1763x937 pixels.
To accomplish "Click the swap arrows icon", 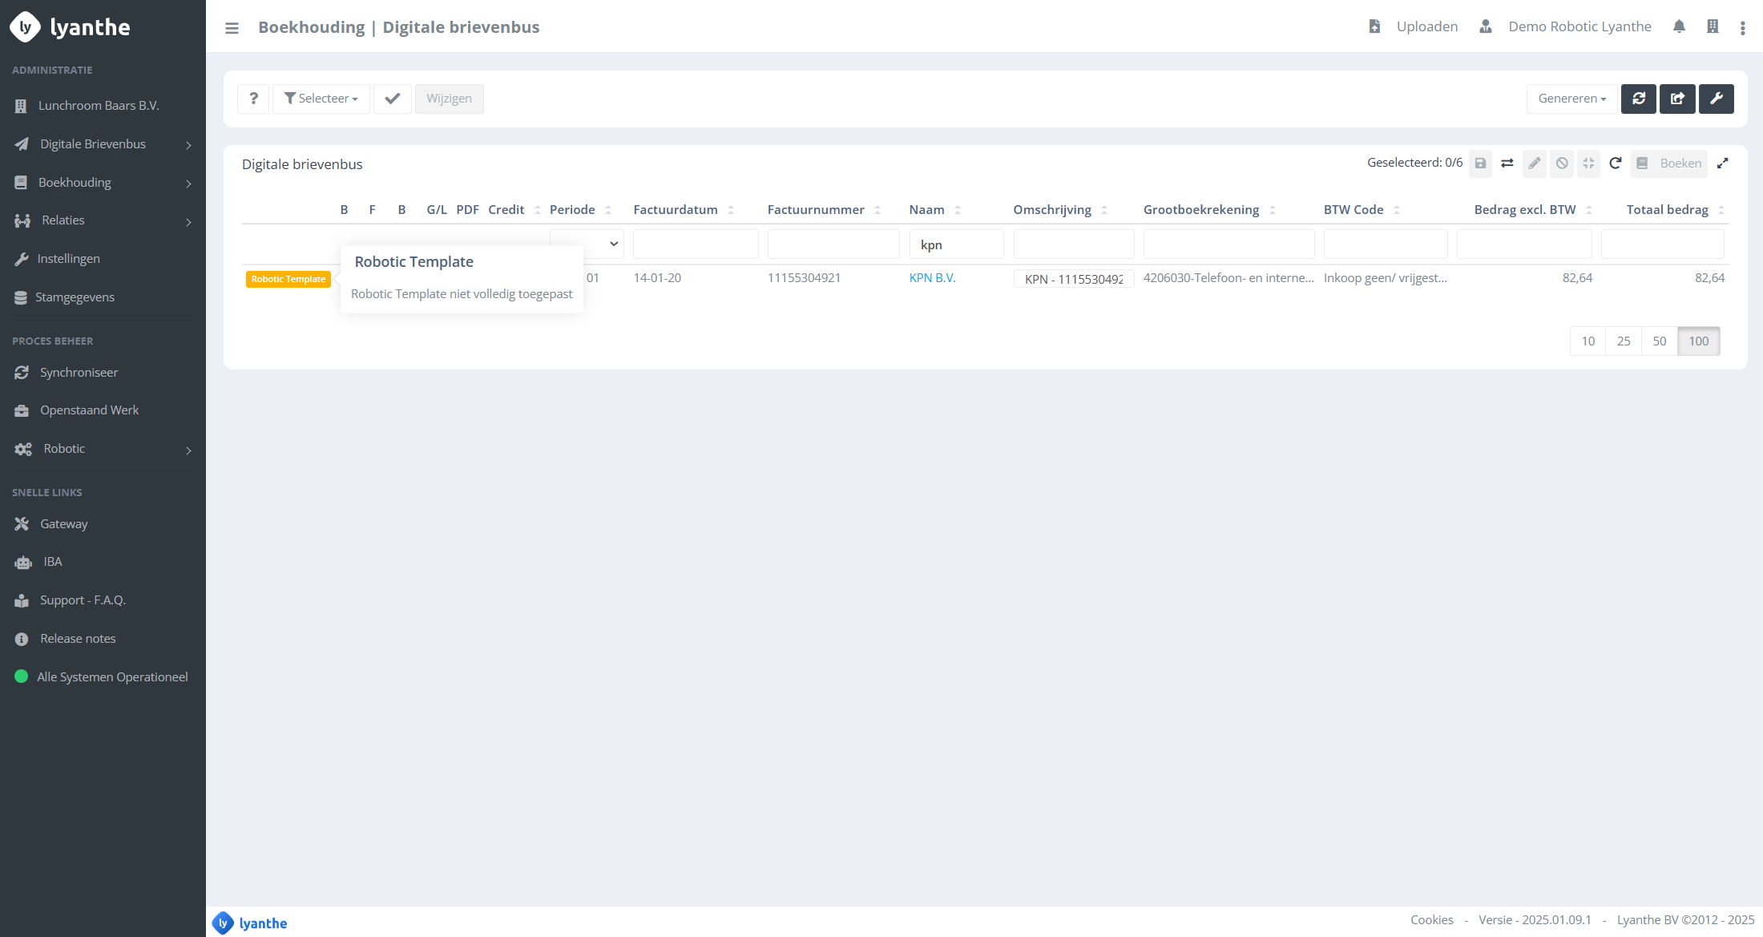I will [x=1507, y=164].
